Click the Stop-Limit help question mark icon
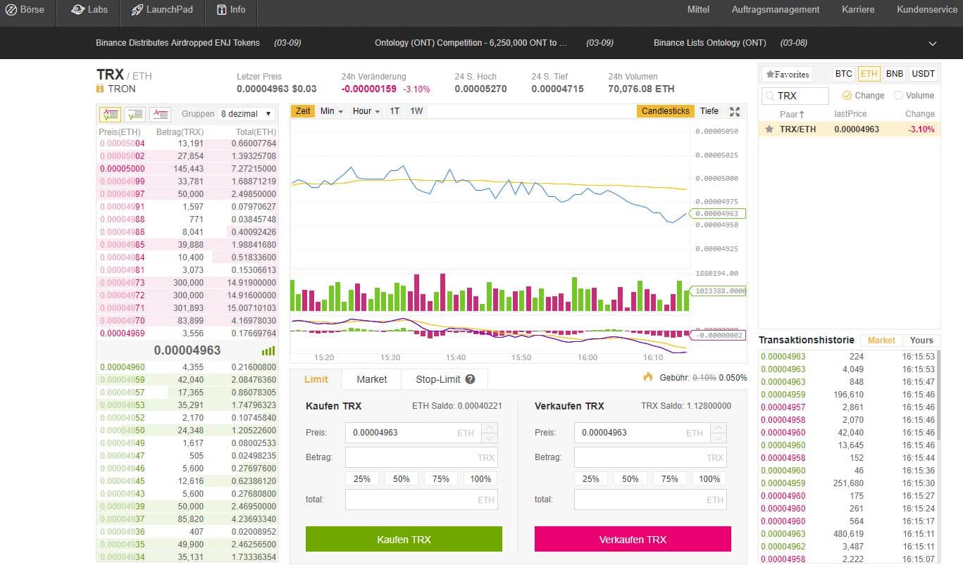Viewport: 963px width, 572px height. coord(470,379)
